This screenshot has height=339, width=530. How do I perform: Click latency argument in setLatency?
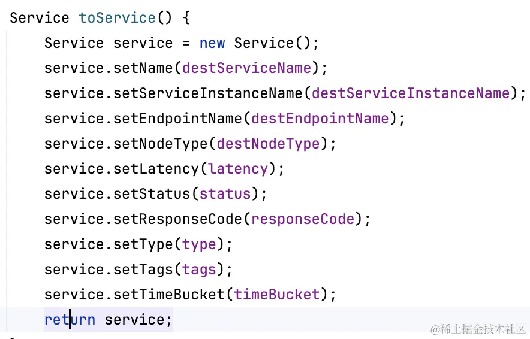coord(238,169)
